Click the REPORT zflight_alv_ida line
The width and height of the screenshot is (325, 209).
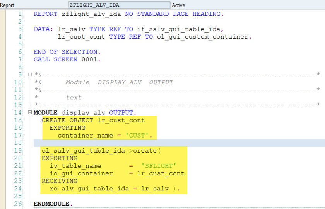coord(129,14)
